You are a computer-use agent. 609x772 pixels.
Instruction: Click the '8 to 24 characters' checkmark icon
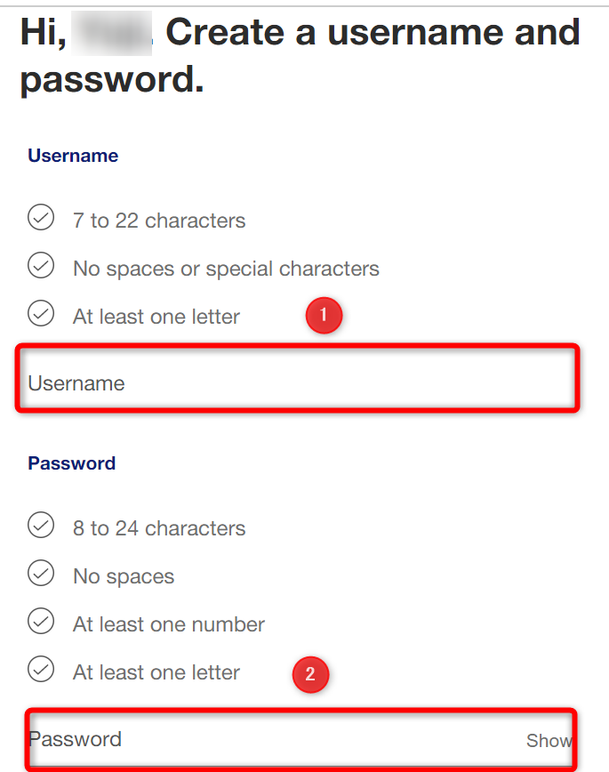coord(41,525)
